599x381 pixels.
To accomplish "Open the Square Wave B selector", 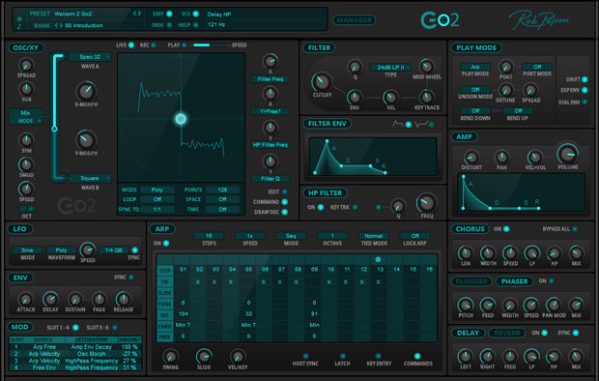I will pos(90,178).
